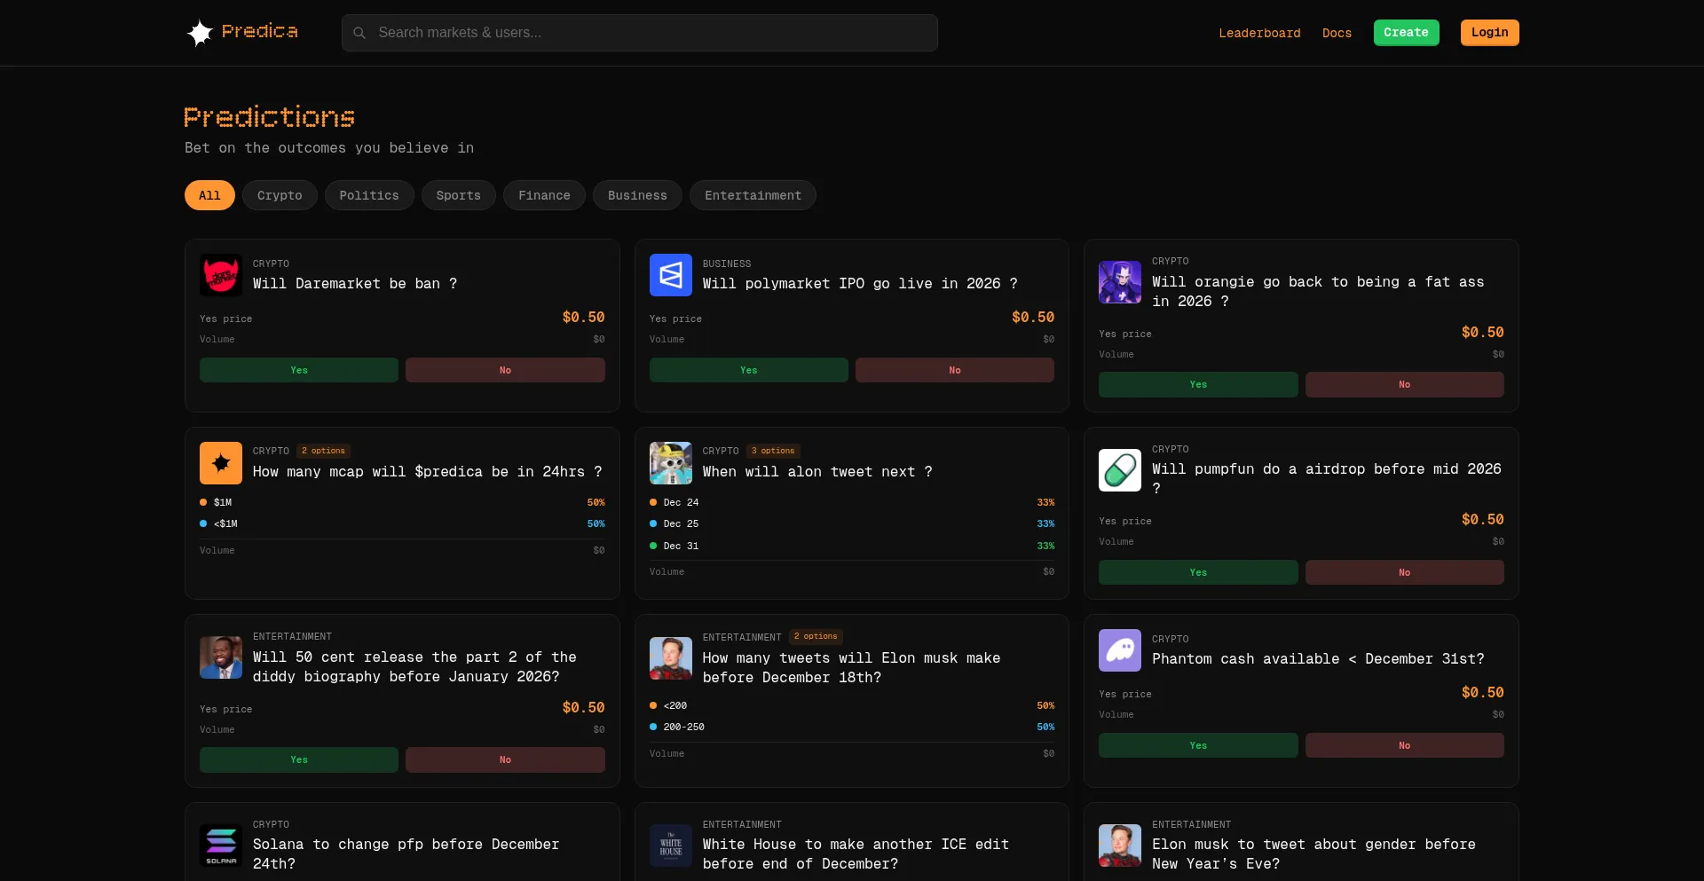The height and width of the screenshot is (881, 1704).
Task: Filter predictions by Entertainment
Action: [753, 195]
